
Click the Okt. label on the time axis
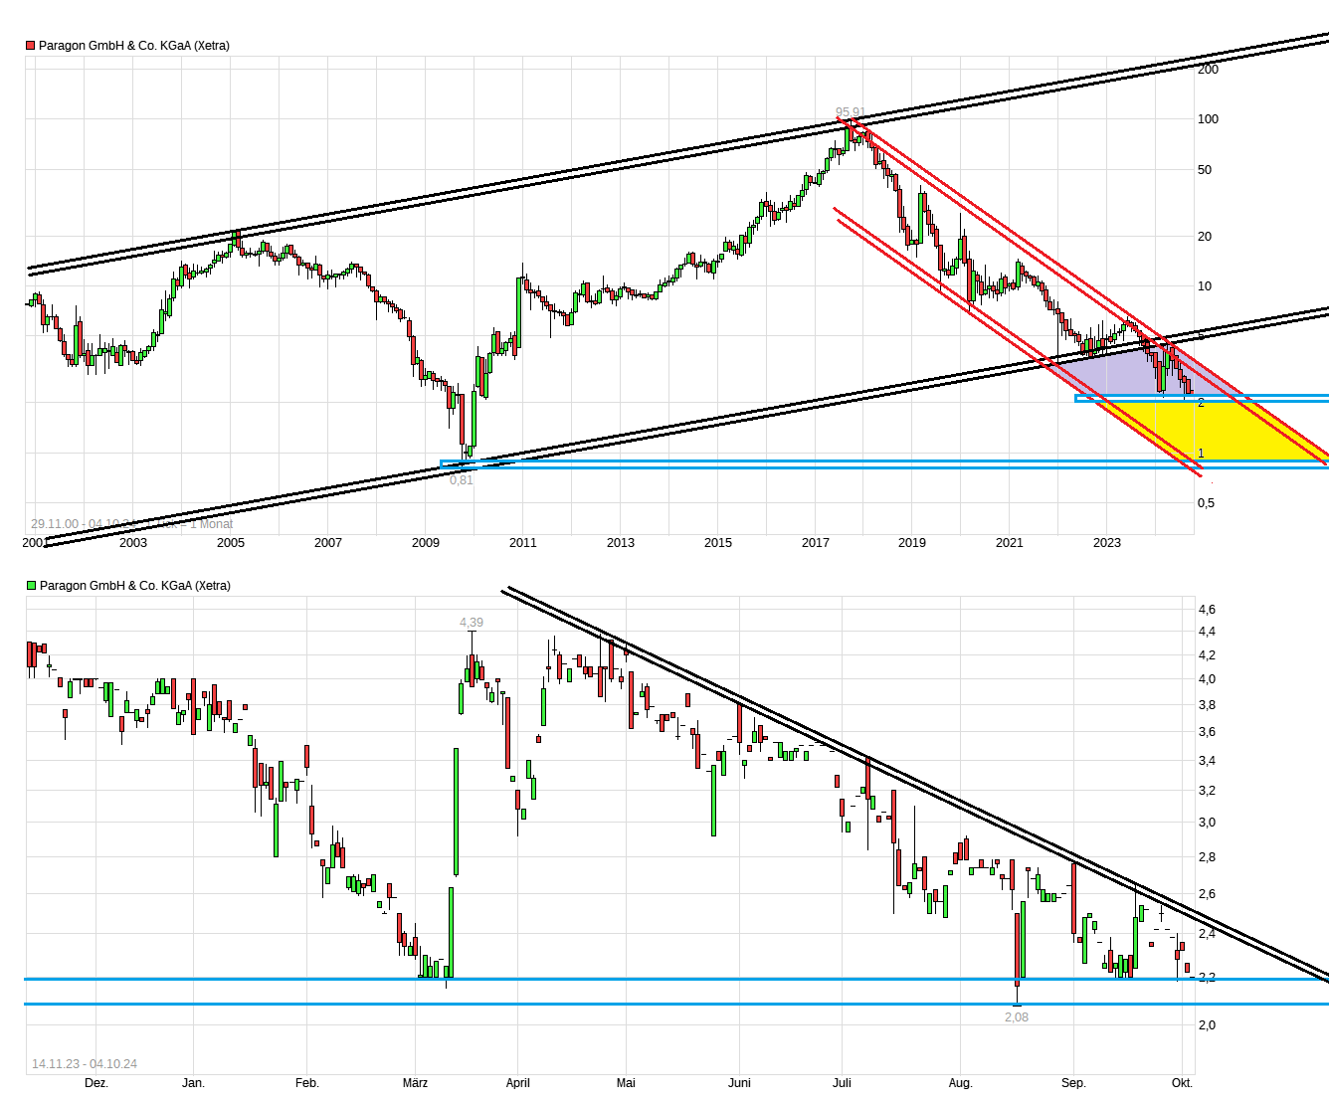[1180, 1083]
